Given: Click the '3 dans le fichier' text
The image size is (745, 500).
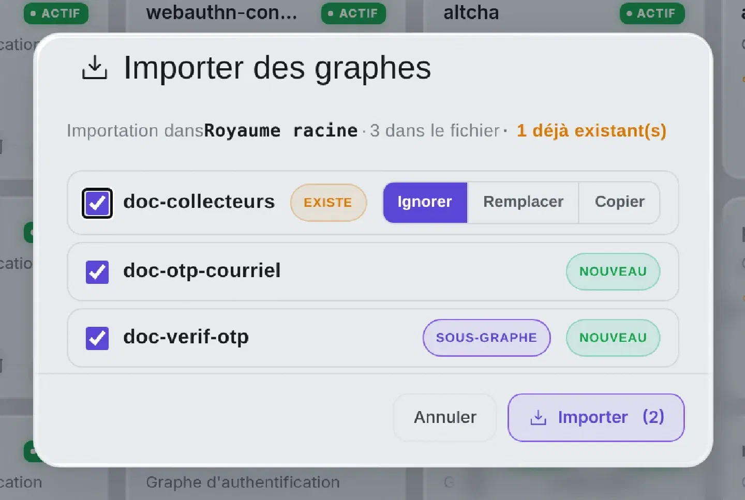Looking at the screenshot, I should pyautogui.click(x=435, y=131).
